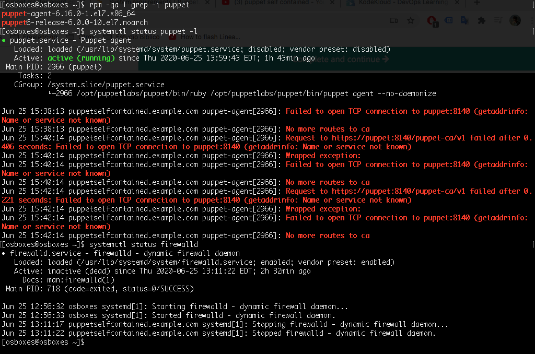Click the profile avatar picture

(515, 20)
